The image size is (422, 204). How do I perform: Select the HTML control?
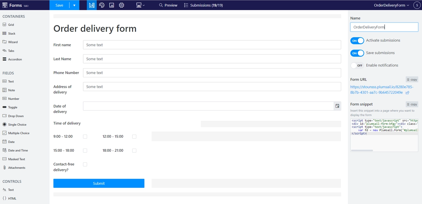pos(9,198)
